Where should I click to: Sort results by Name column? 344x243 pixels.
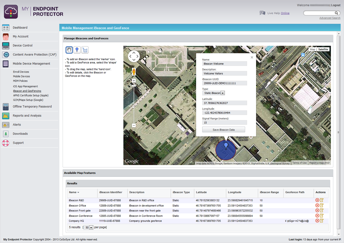(x=74, y=192)
